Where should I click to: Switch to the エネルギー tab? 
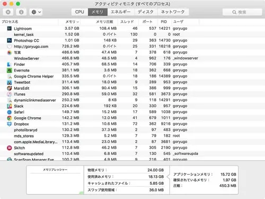click(120, 12)
